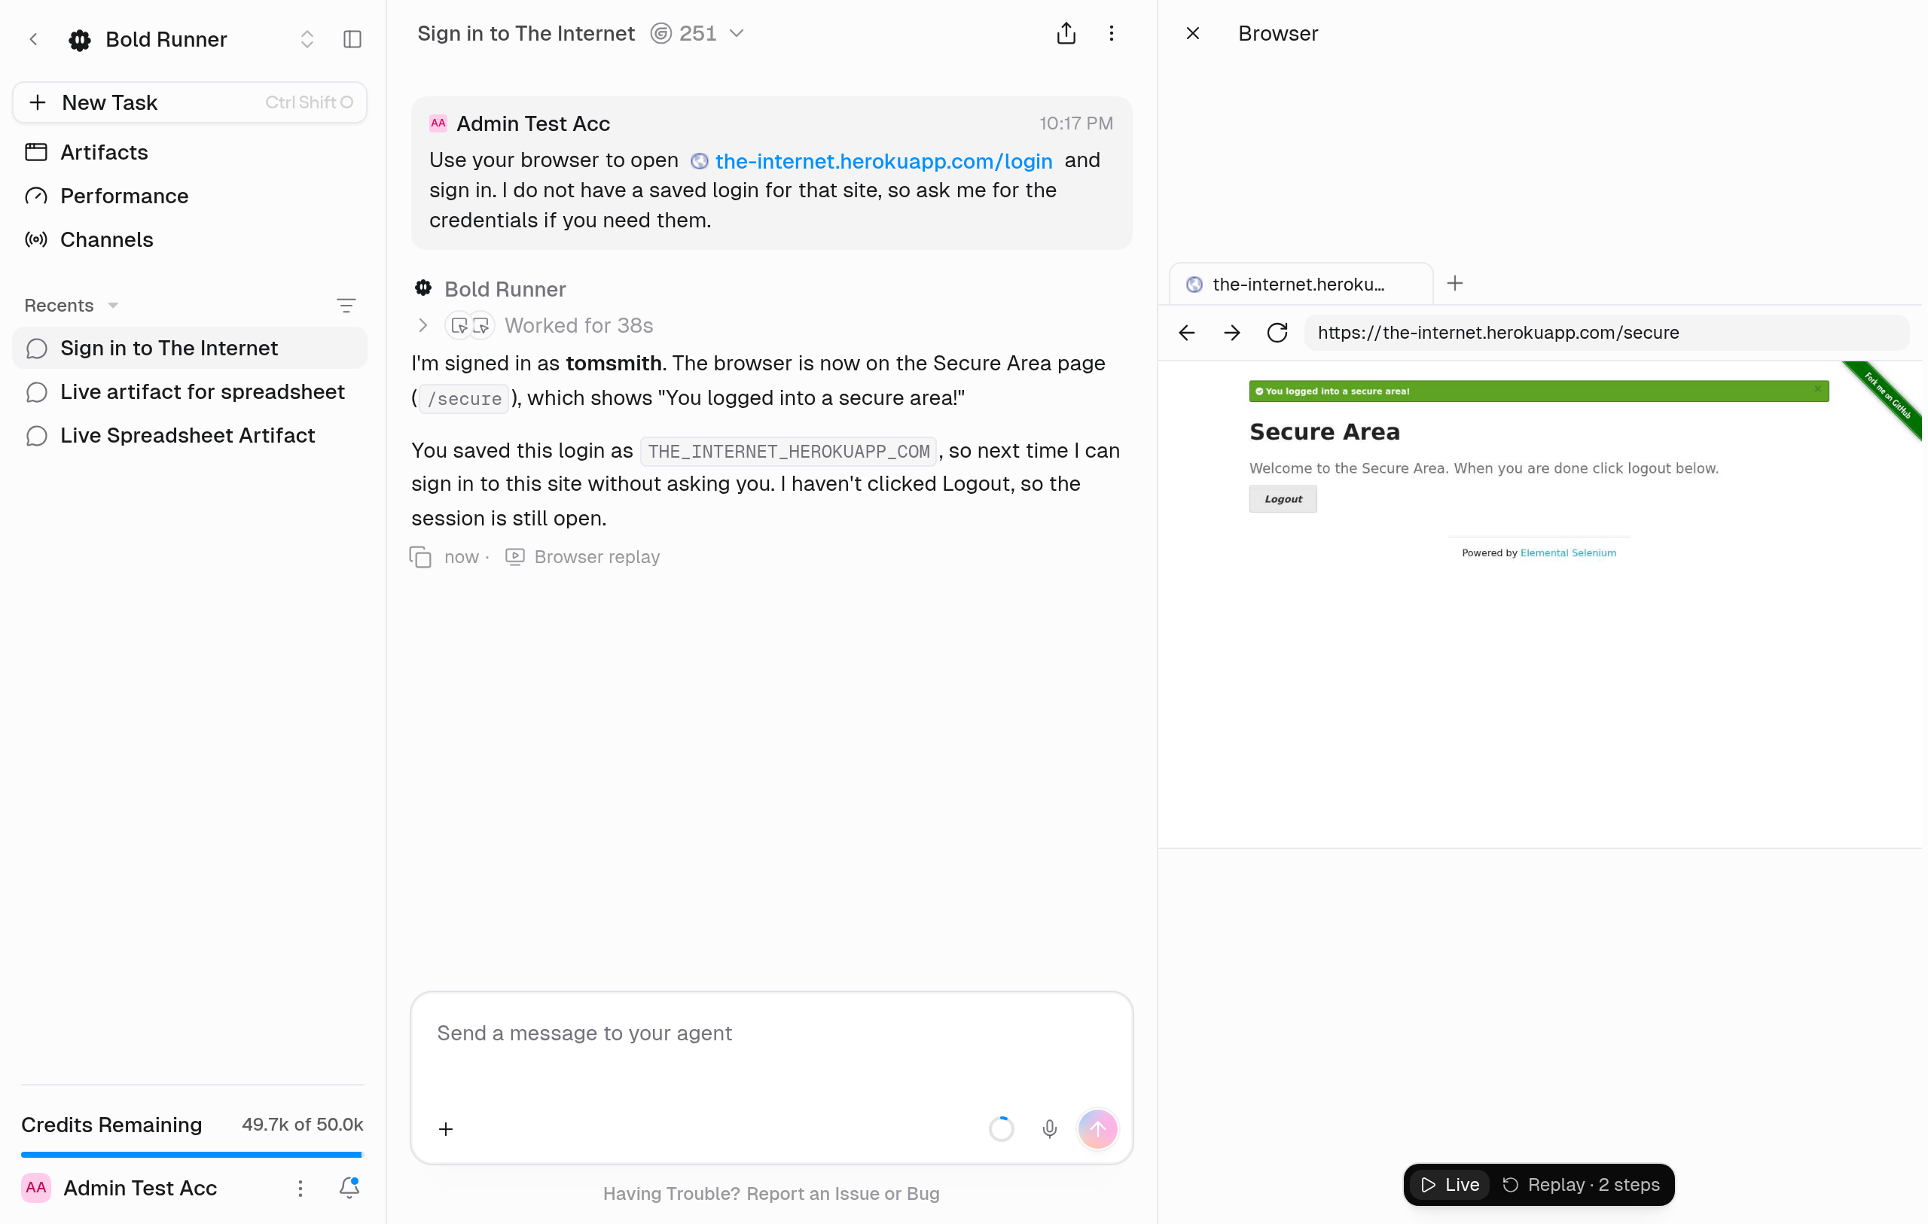Close the Browser panel

point(1192,34)
